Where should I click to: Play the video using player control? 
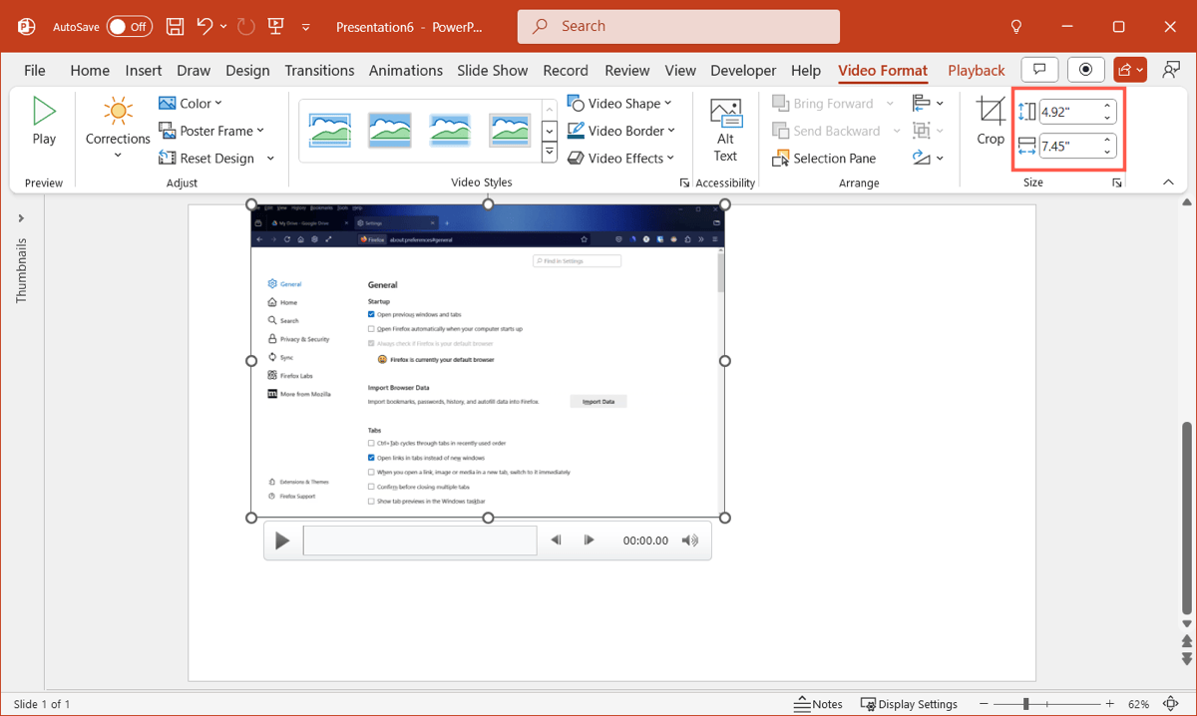coord(282,540)
